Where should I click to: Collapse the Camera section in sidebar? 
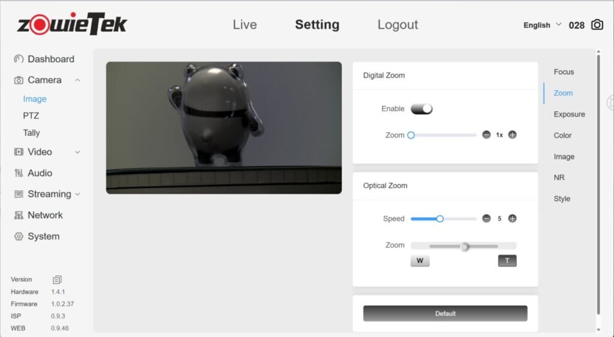[77, 80]
